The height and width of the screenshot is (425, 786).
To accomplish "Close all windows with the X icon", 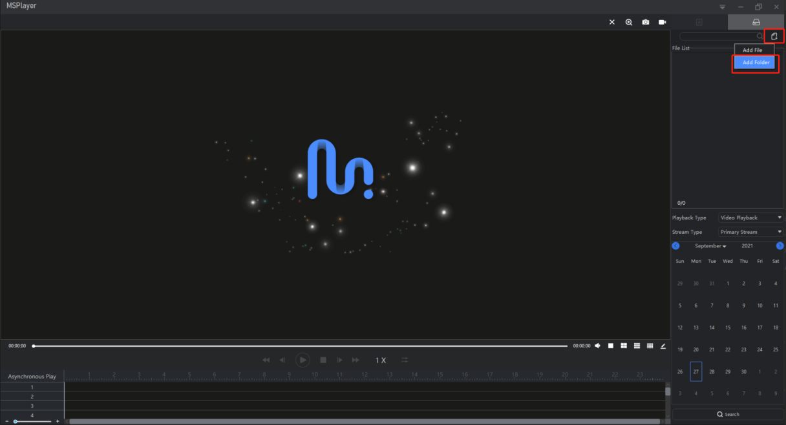I will pos(612,22).
